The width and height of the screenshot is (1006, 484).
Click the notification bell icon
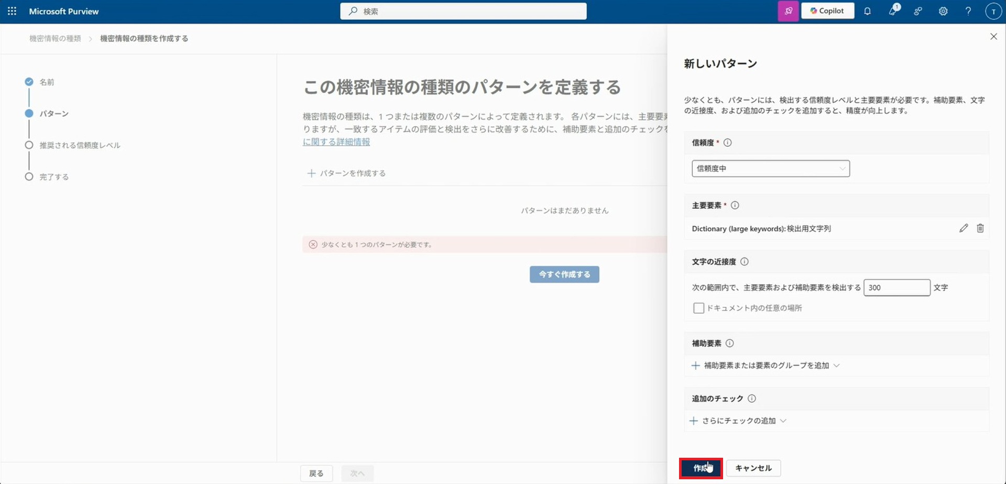point(867,11)
